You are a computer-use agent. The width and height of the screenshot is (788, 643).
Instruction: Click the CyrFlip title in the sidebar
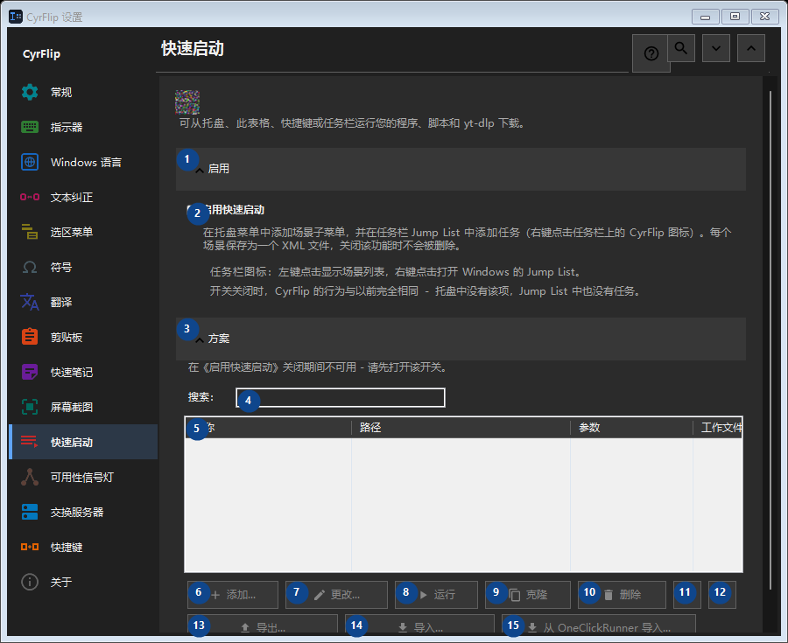[x=42, y=54]
